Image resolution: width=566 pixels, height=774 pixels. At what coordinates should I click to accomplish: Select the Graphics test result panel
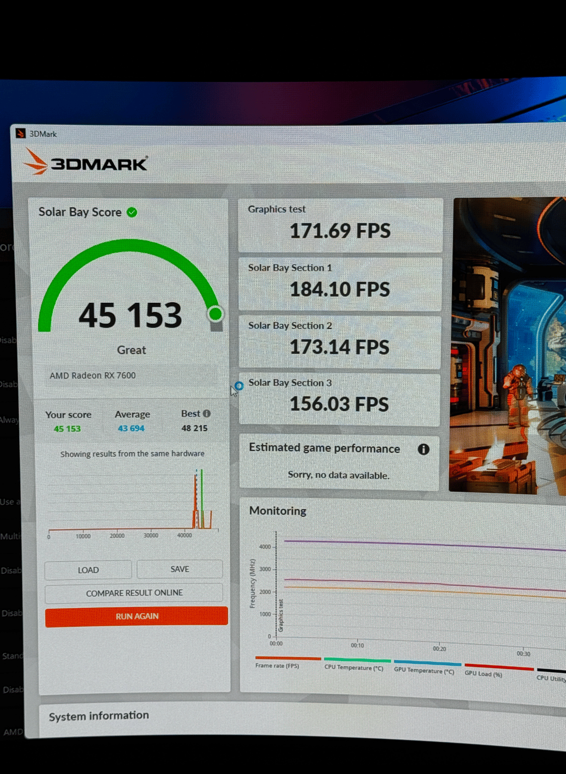point(341,225)
